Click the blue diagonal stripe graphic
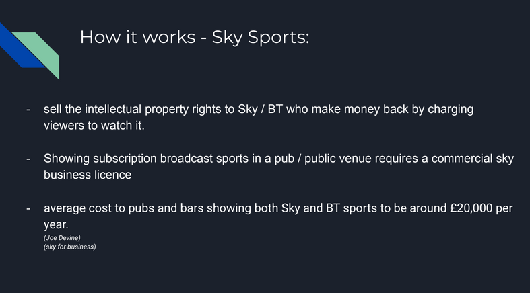The height and width of the screenshot is (293, 530). (19, 47)
